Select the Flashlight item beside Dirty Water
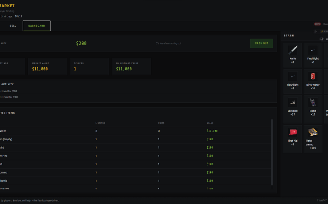The height and width of the screenshot is (204, 328). pos(292,81)
